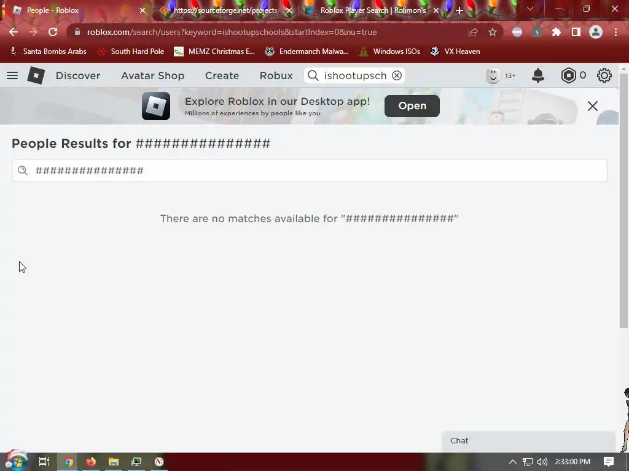Launch Firefox from the taskbar

click(x=91, y=462)
